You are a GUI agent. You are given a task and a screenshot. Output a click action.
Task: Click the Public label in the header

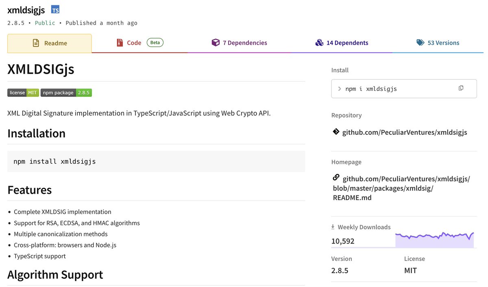coord(45,23)
